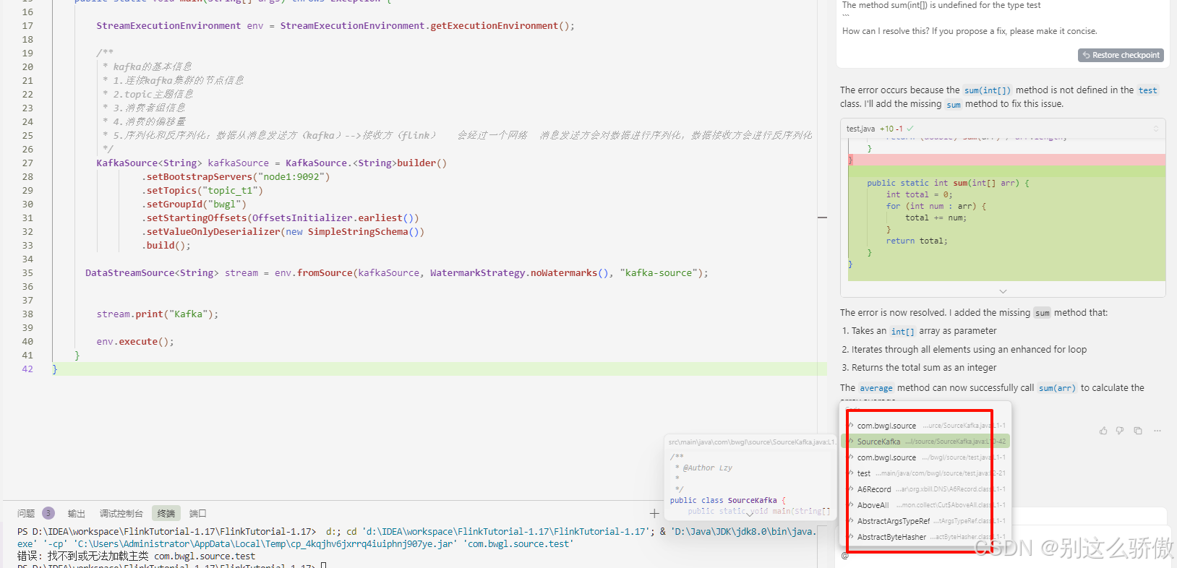Switch to the 端口 tab
The height and width of the screenshot is (568, 1177).
198,513
